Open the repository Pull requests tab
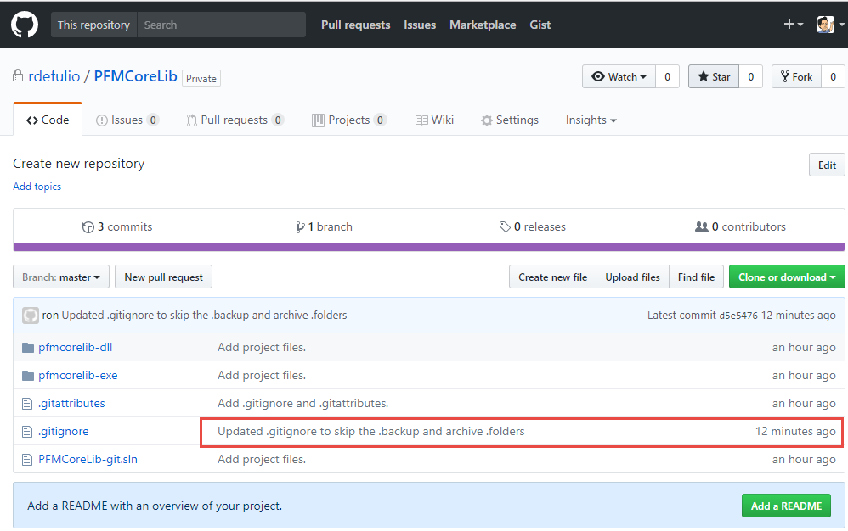The height and width of the screenshot is (531, 848). coord(235,120)
